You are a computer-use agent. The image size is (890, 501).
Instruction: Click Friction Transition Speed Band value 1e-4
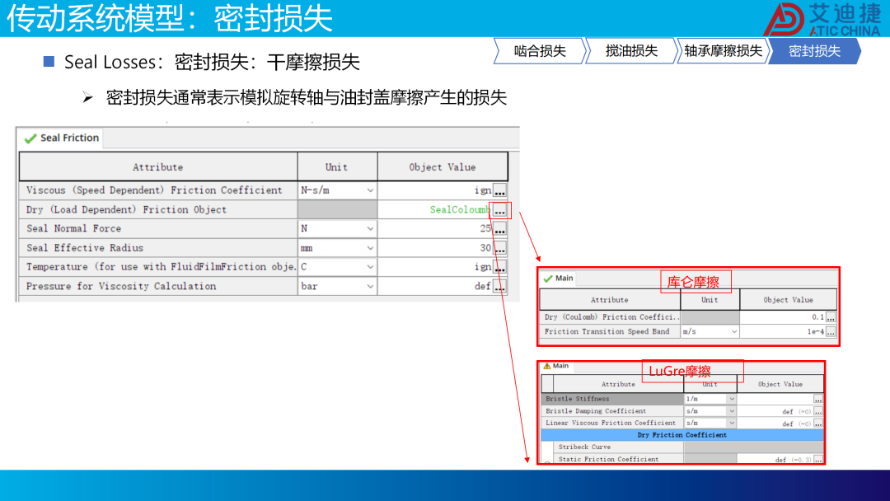816,332
